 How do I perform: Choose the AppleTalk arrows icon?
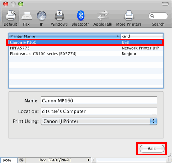click(x=103, y=16)
